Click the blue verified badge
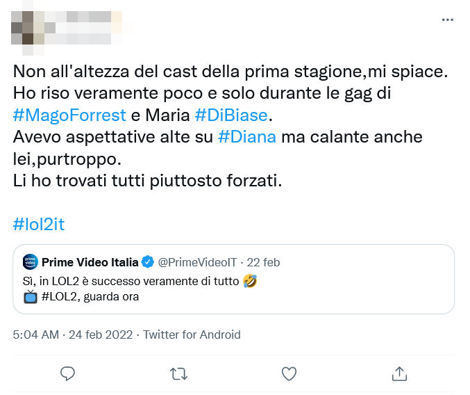The height and width of the screenshot is (395, 470). [x=147, y=262]
